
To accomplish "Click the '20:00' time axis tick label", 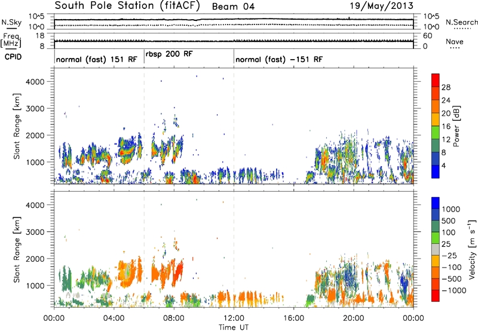I will 354,318.
